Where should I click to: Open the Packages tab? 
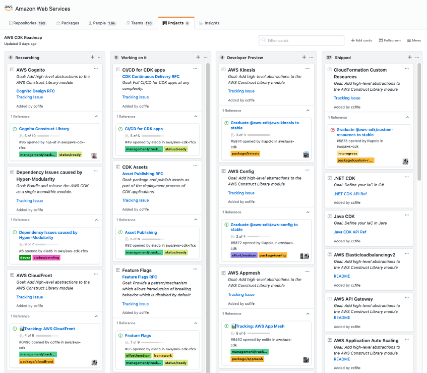(68, 23)
